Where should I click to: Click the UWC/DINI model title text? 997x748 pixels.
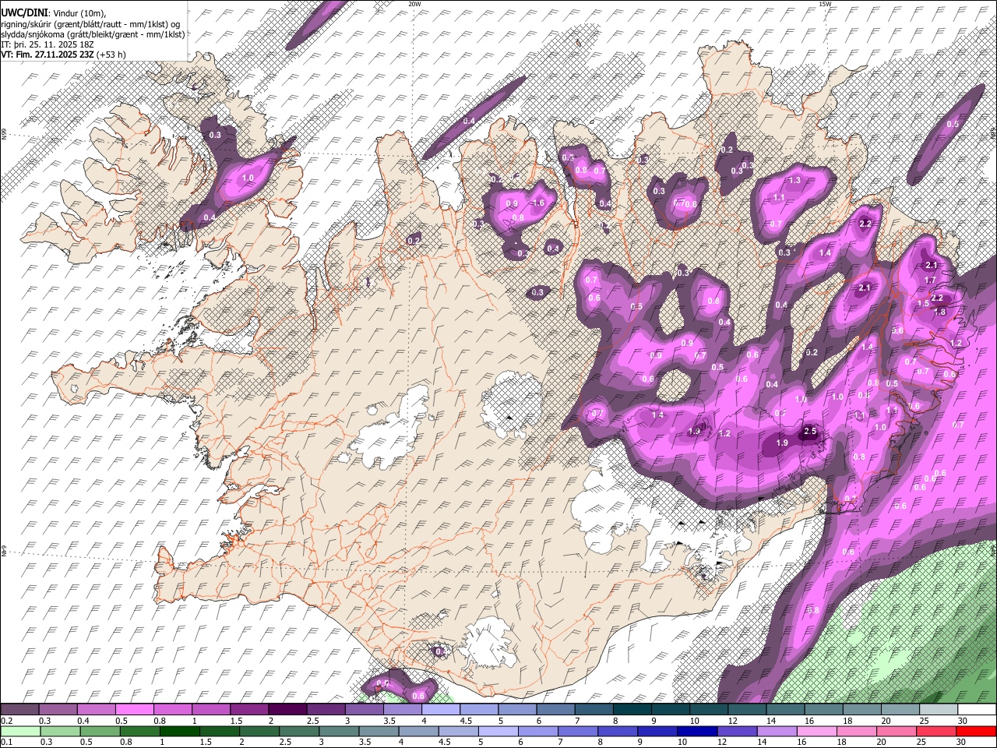point(24,12)
